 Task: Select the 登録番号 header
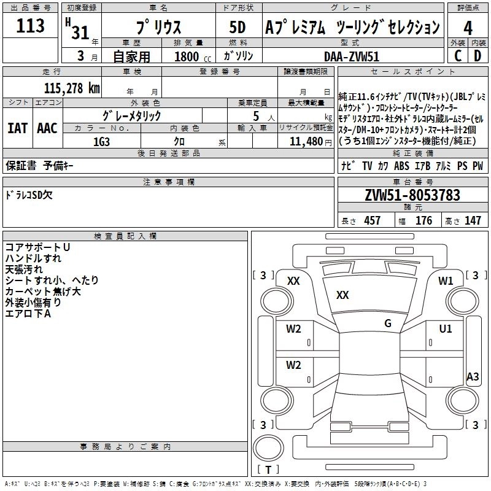click(220, 71)
